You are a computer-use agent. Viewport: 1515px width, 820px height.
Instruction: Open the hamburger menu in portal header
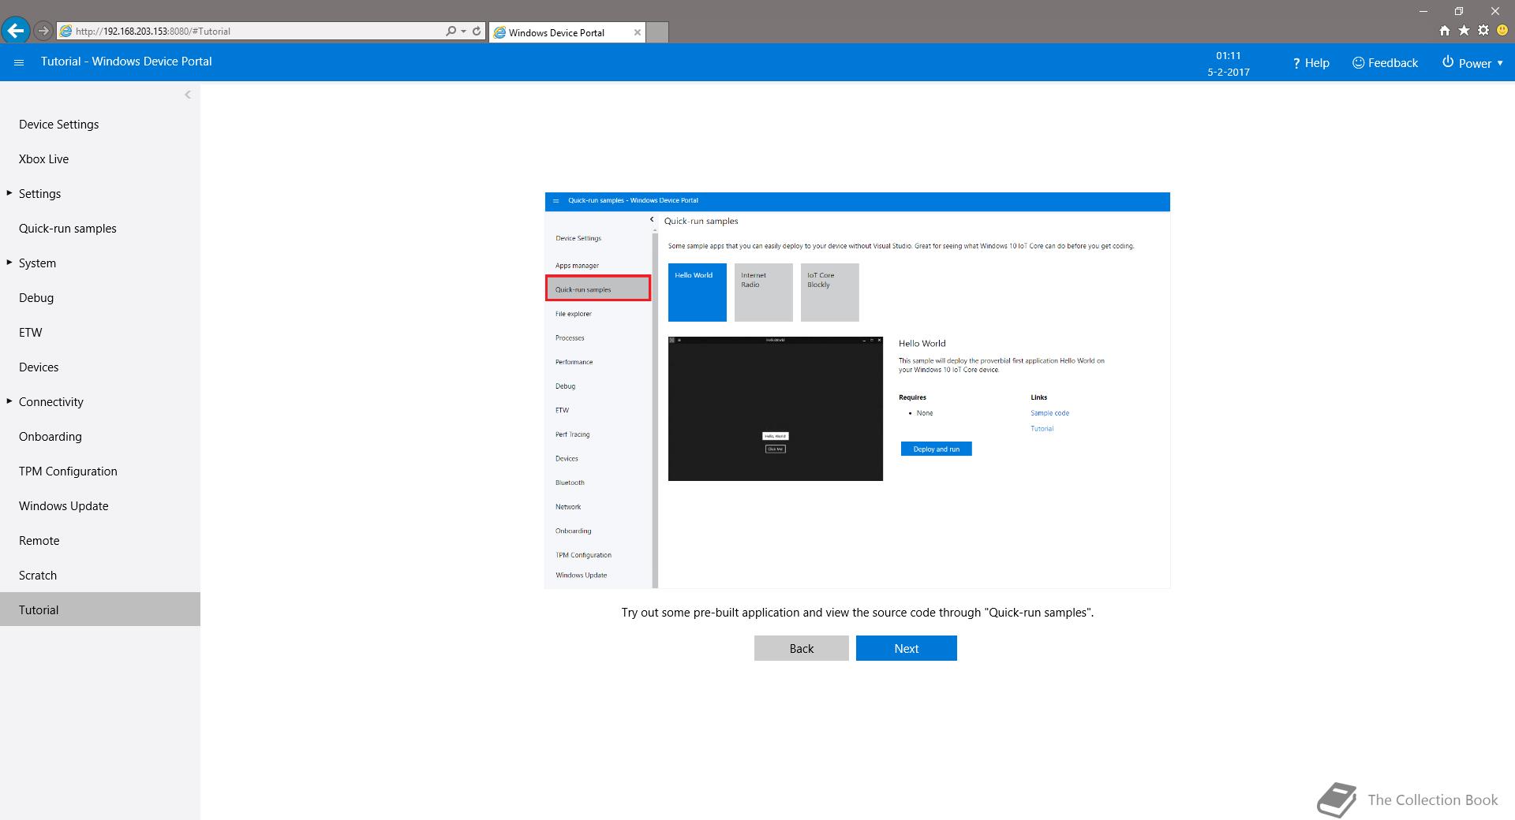click(19, 62)
